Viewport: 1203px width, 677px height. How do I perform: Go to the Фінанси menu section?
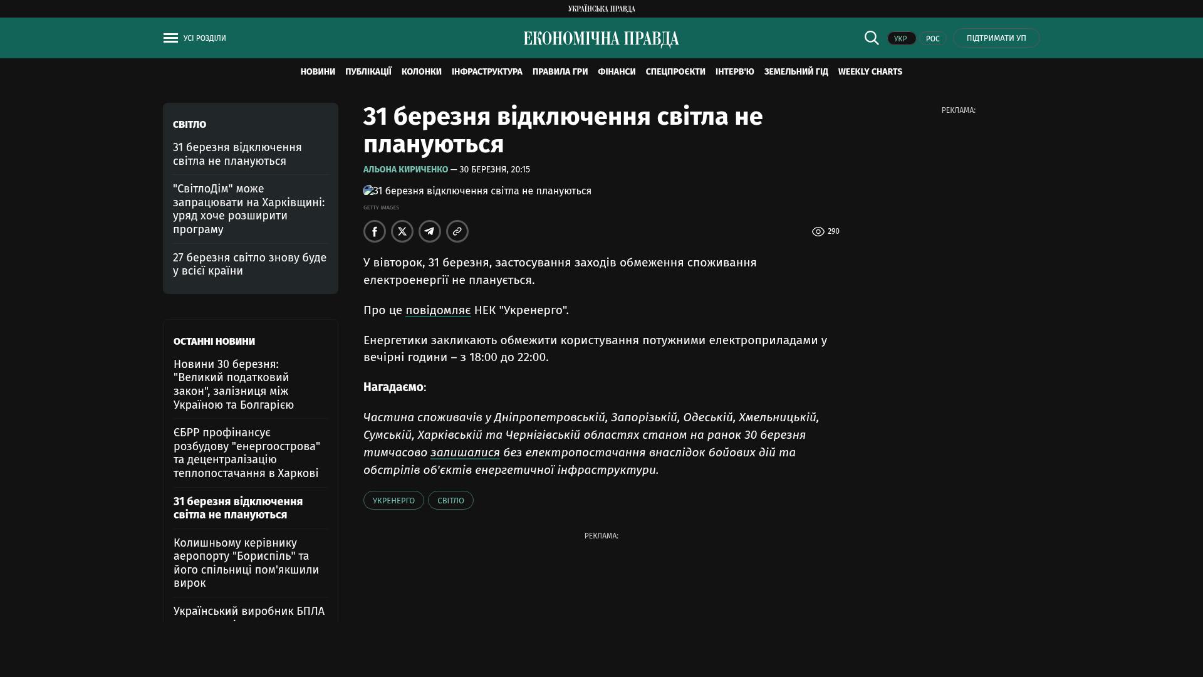pyautogui.click(x=617, y=72)
